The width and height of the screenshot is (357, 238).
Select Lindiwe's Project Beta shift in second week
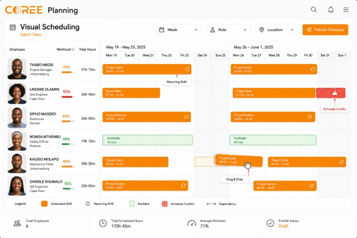point(274,93)
